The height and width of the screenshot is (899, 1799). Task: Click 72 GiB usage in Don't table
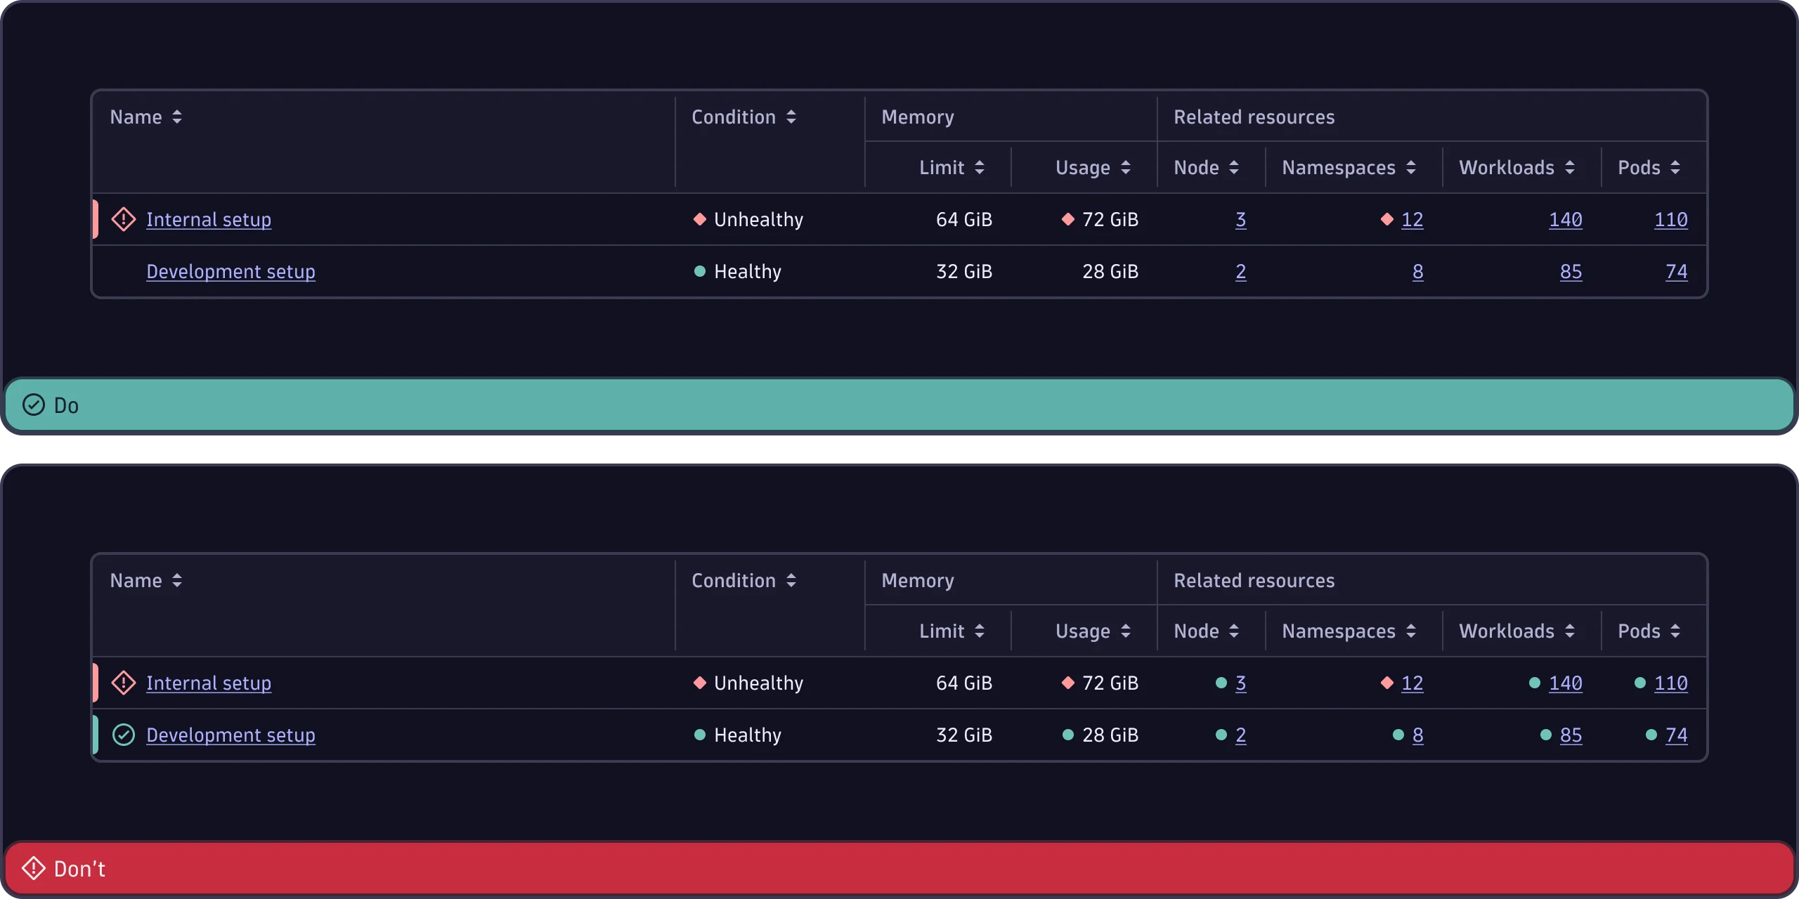[1110, 683]
